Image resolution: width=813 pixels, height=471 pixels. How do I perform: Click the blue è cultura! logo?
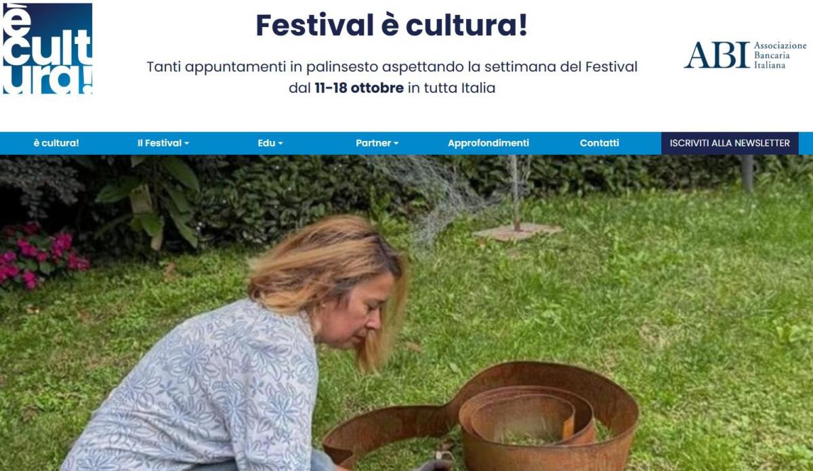tap(47, 48)
